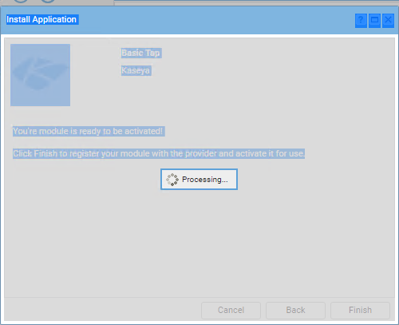Go Back to previous install step
The image size is (399, 325).
pos(295,310)
